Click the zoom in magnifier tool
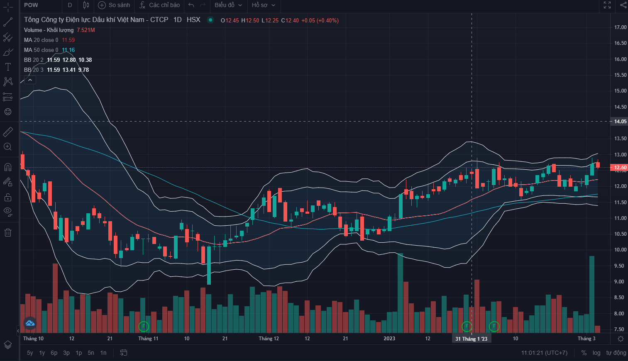 coord(8,146)
